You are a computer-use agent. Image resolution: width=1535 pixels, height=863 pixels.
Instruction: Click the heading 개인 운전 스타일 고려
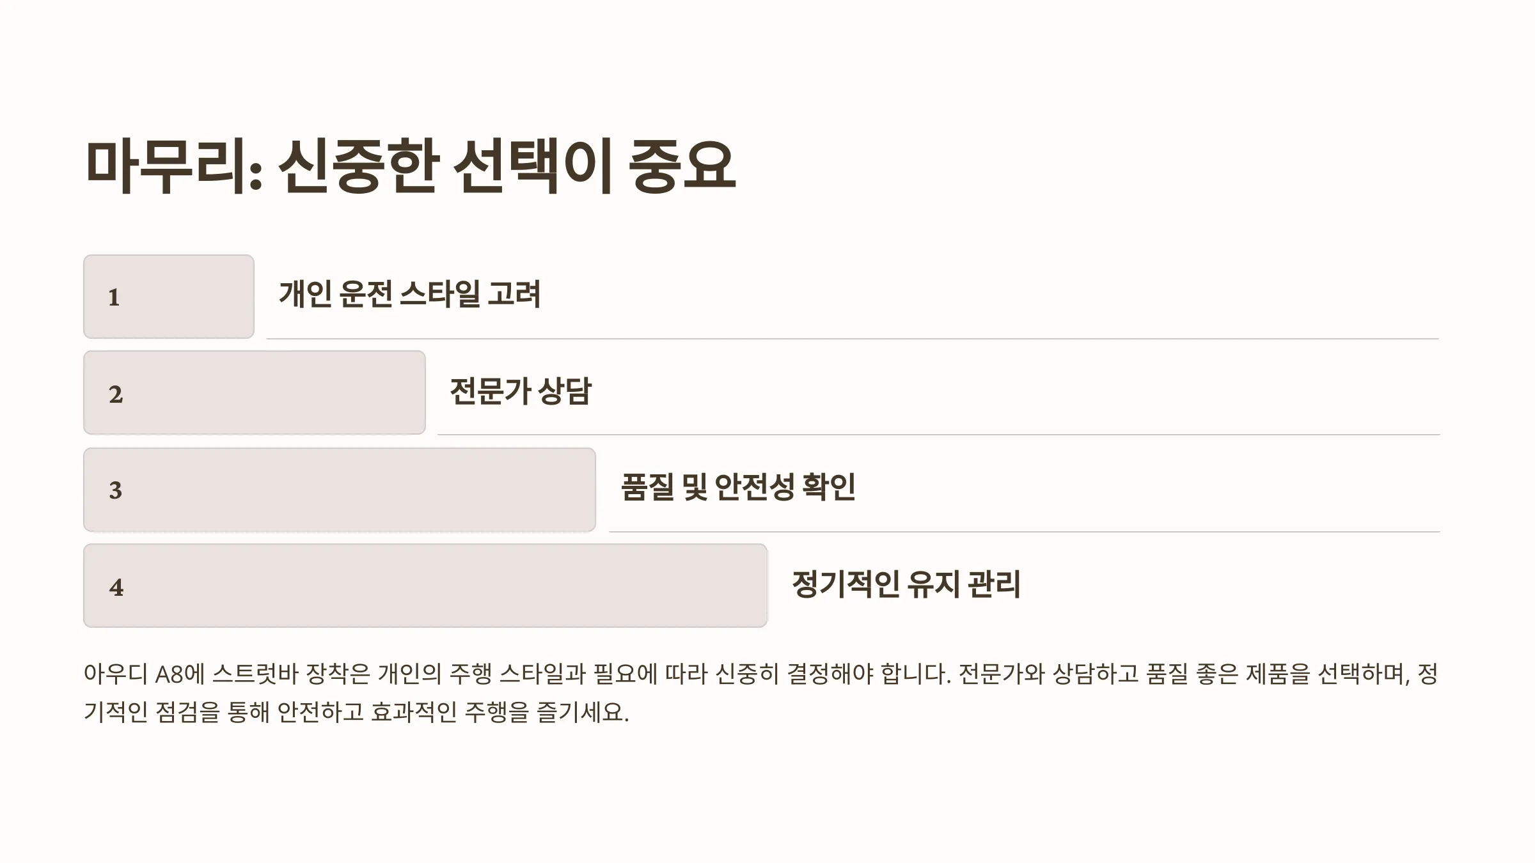(x=410, y=294)
